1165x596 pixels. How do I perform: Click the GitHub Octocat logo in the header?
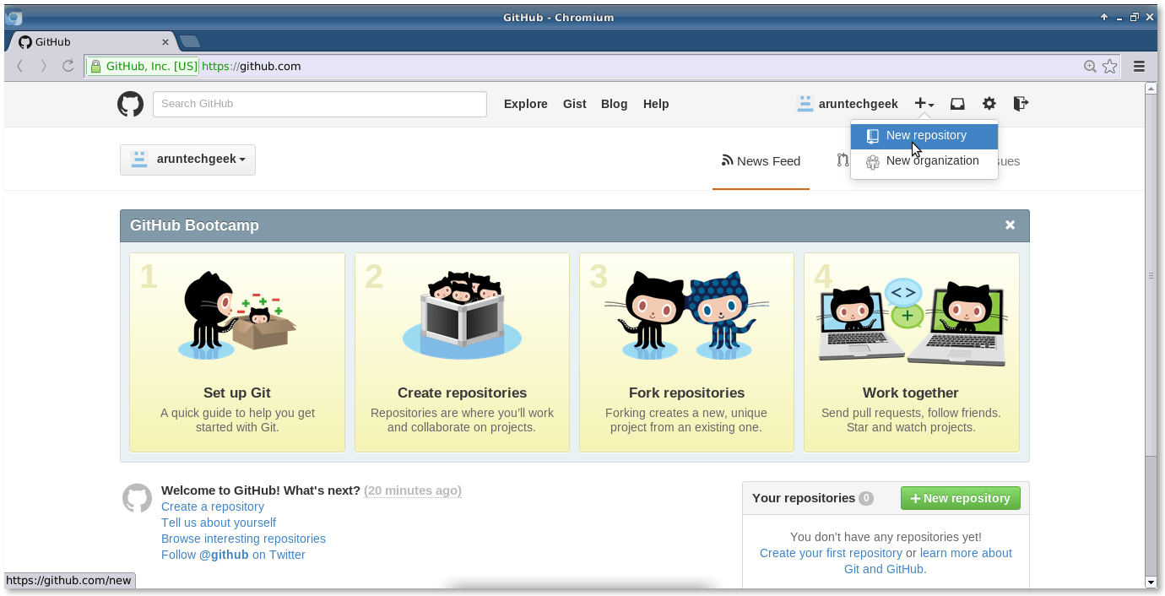130,104
